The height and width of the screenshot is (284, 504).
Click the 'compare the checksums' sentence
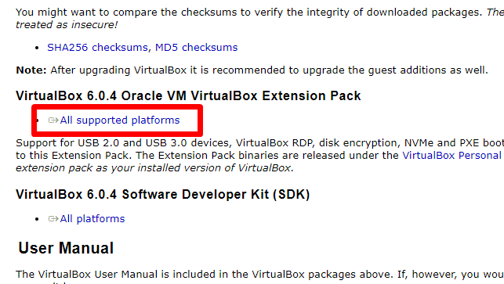259,19
